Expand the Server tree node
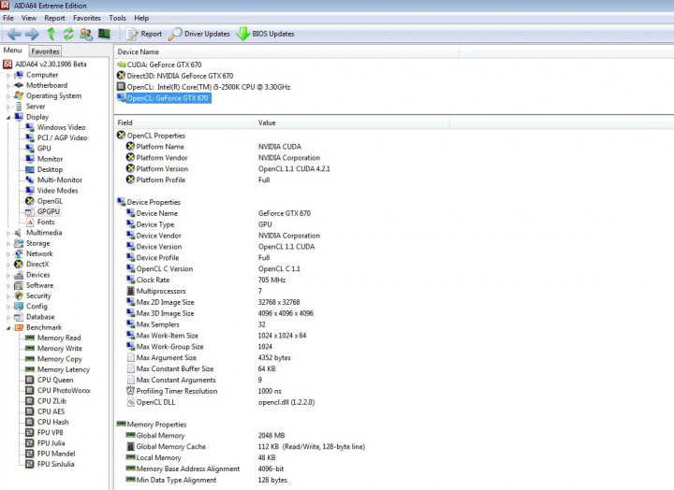The image size is (674, 490). click(8, 107)
